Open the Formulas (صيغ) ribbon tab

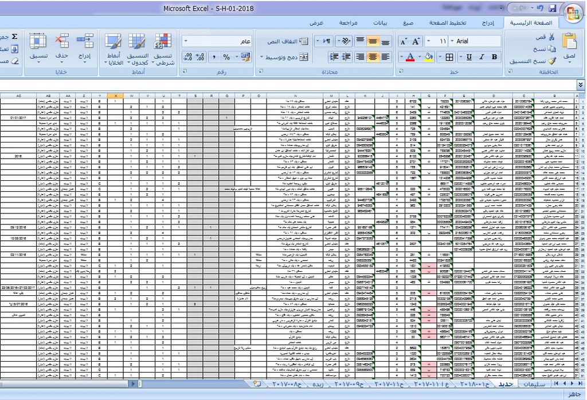click(408, 23)
